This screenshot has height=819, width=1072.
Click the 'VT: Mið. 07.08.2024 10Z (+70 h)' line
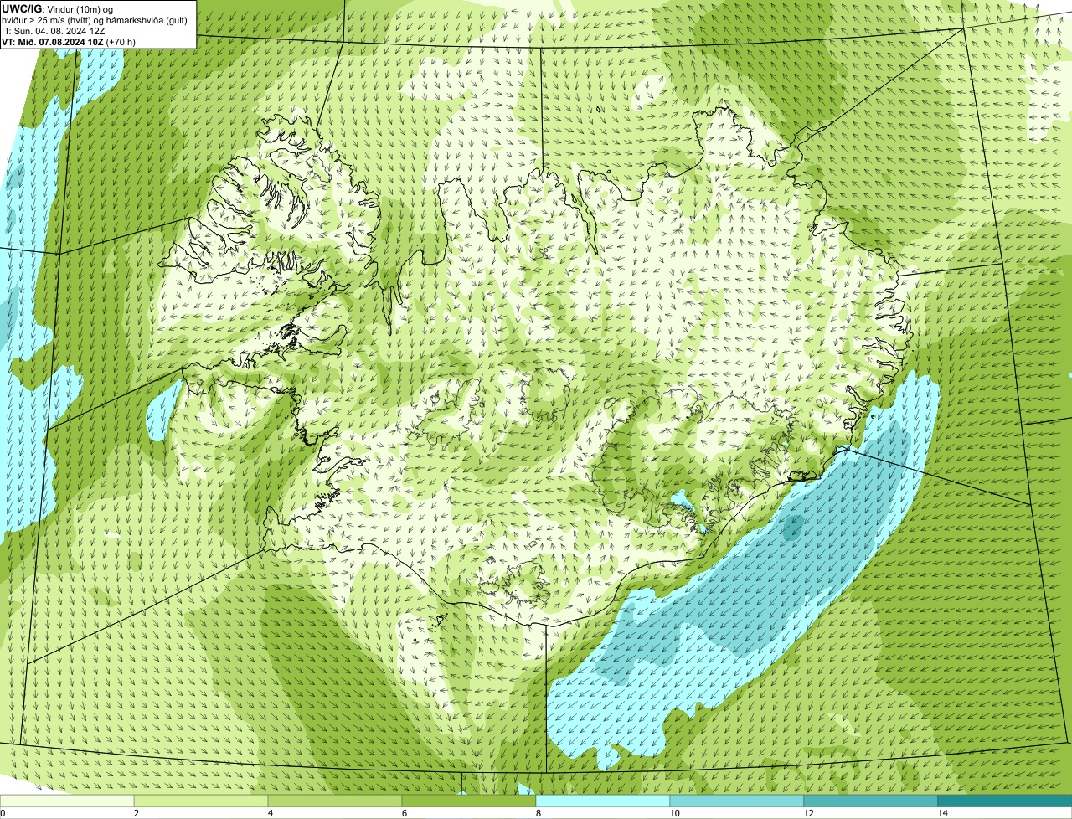coord(69,41)
